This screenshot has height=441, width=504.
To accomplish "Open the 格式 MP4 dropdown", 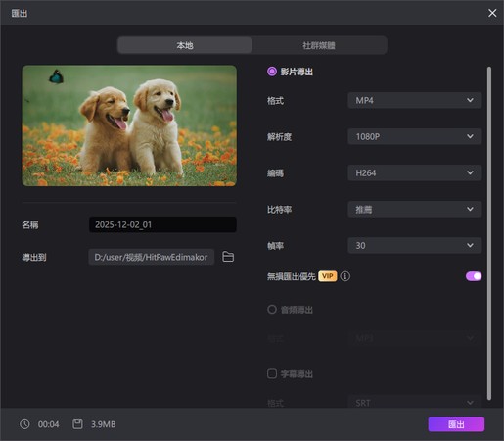I will point(415,100).
